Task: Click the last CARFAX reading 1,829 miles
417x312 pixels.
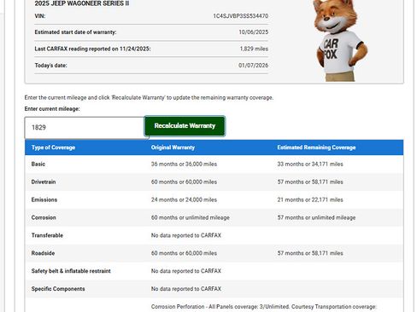Action: pyautogui.click(x=254, y=49)
